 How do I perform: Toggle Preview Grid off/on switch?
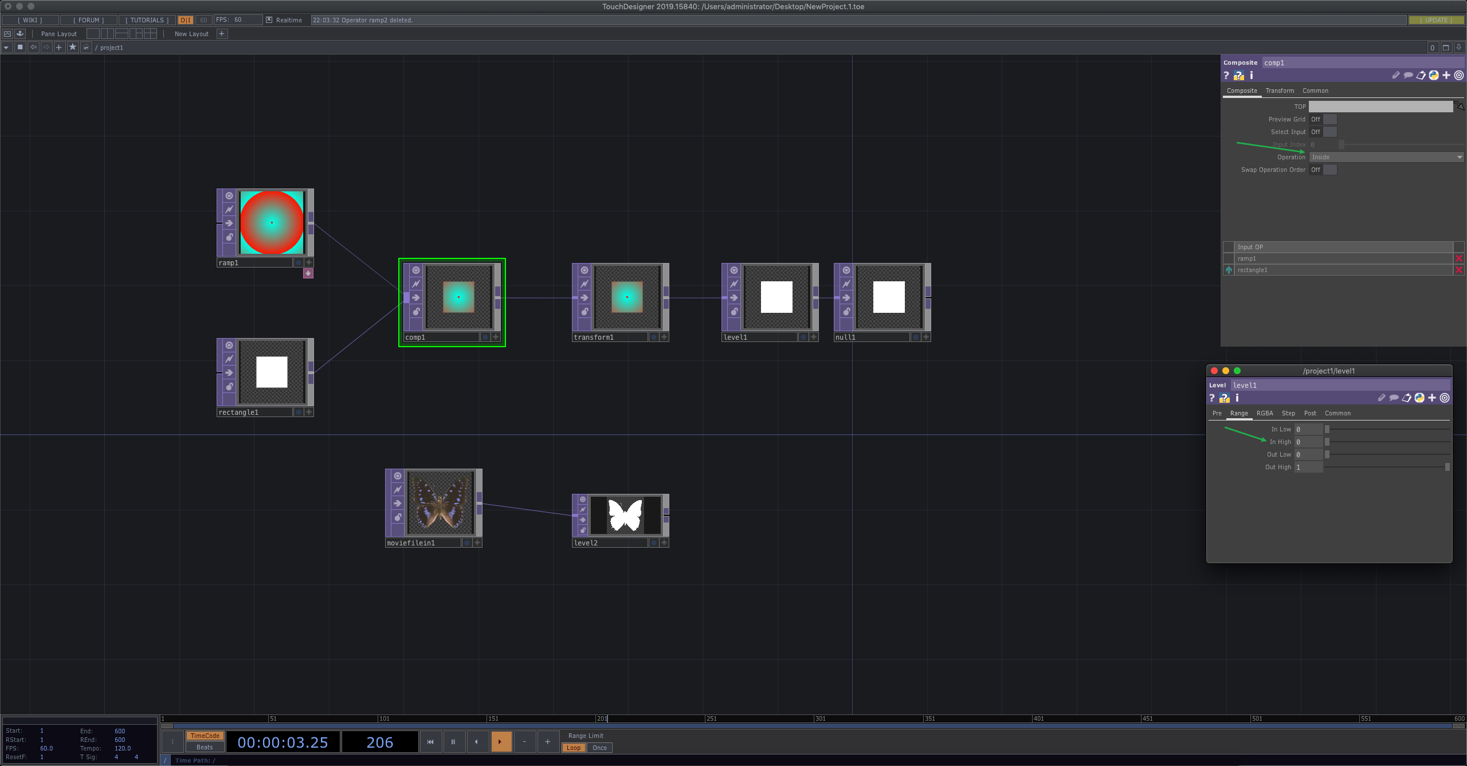tap(1329, 119)
